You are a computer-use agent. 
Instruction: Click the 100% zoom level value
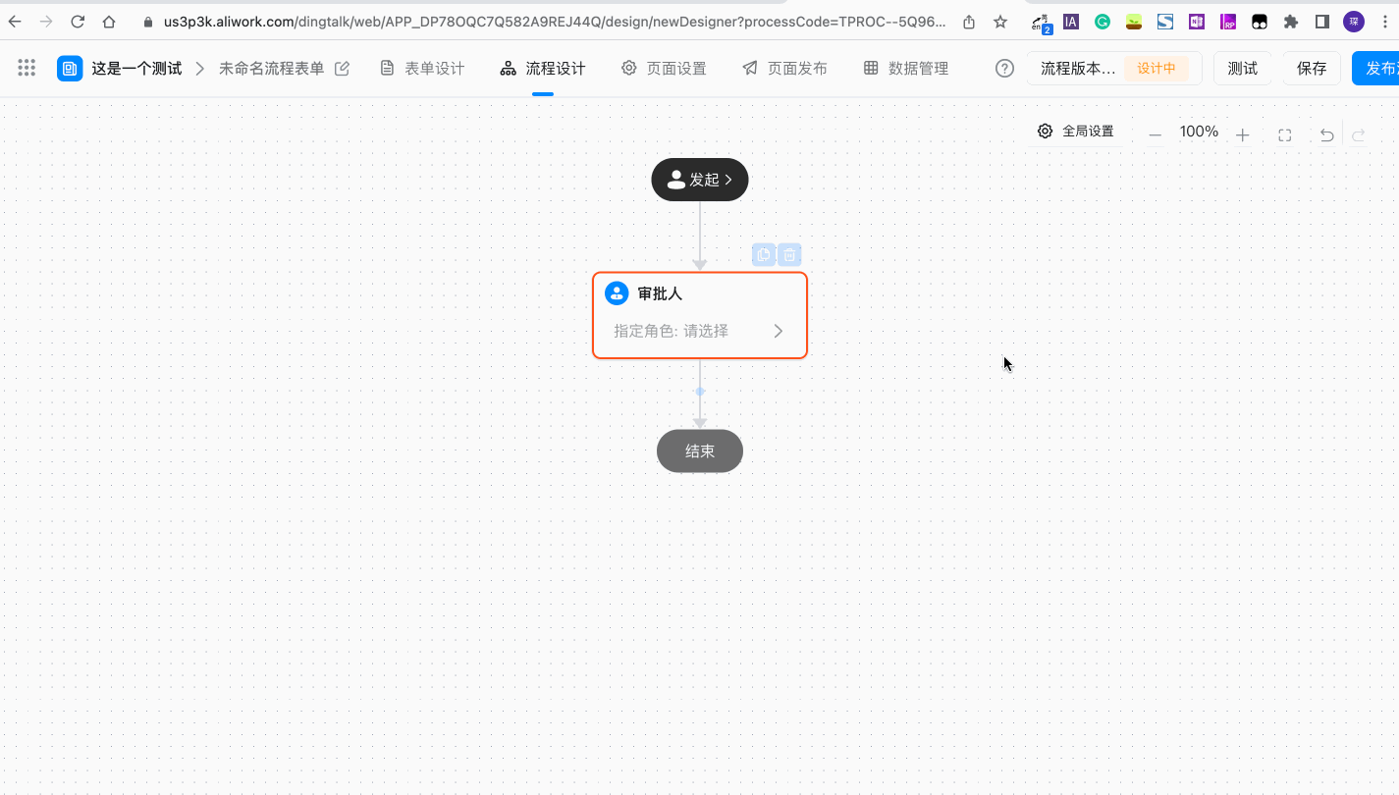coord(1199,132)
